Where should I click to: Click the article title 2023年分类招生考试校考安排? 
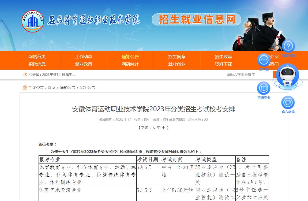(154, 109)
